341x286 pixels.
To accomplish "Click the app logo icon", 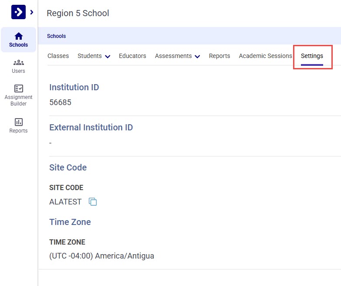I will [x=18, y=12].
